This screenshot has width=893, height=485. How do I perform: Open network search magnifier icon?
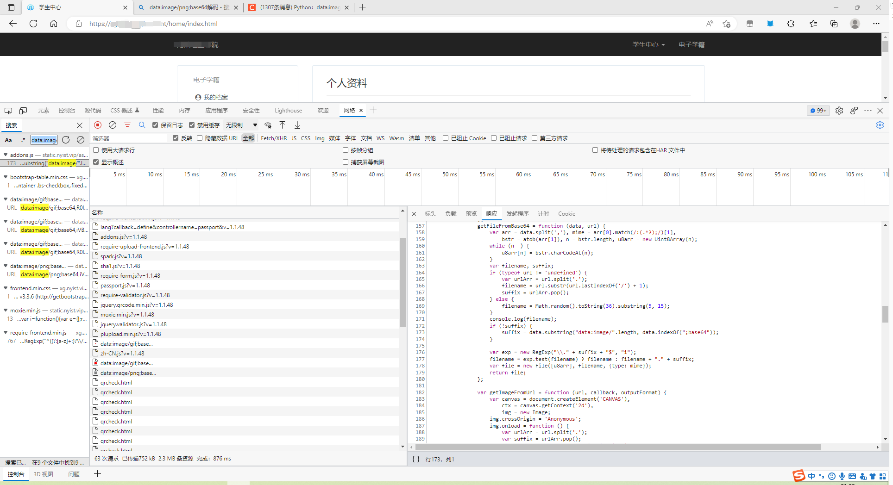pyautogui.click(x=142, y=125)
